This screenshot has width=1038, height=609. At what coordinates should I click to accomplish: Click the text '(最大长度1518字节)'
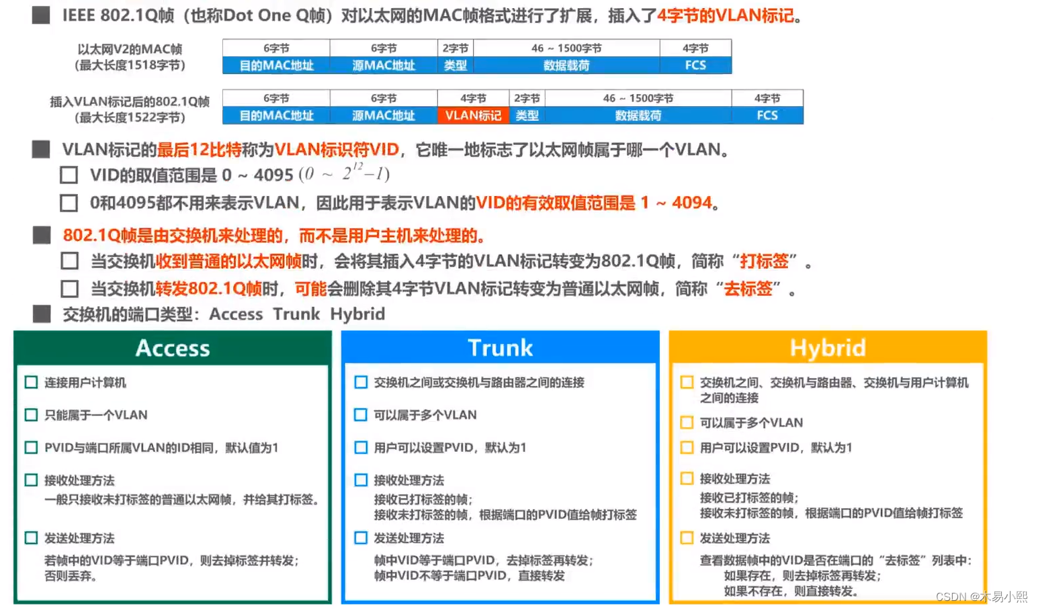pos(130,65)
